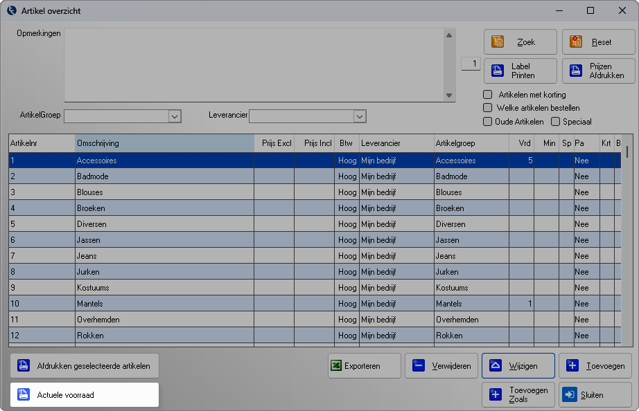This screenshot has width=639, height=411.
Task: Select the Overhemden row description
Action: (98, 319)
